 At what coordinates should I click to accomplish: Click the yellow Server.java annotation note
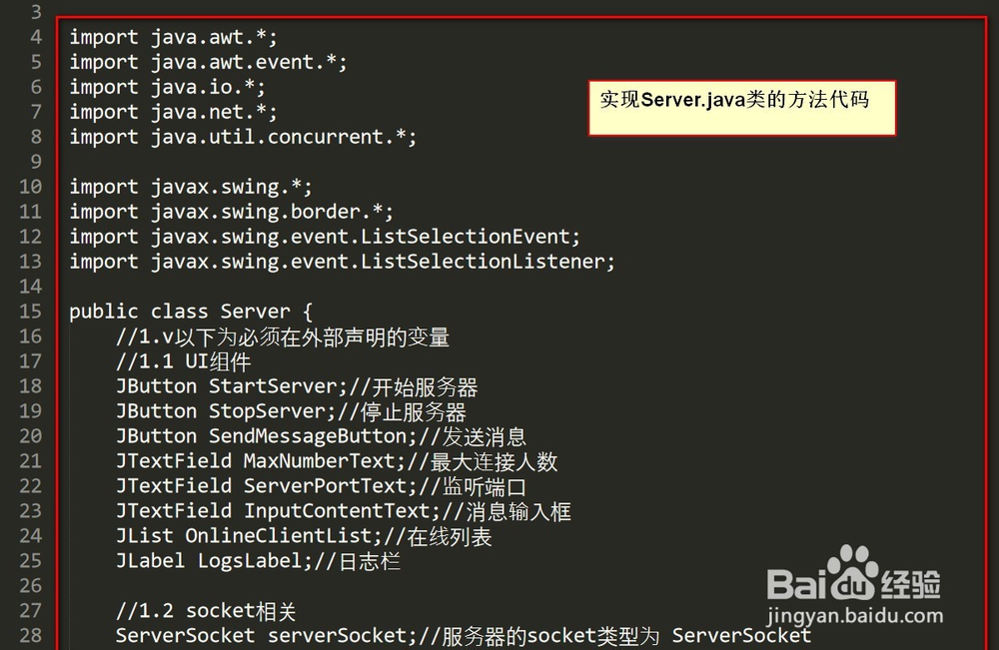[x=741, y=108]
